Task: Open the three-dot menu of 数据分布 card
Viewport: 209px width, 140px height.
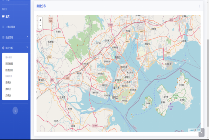Action: coord(199,6)
